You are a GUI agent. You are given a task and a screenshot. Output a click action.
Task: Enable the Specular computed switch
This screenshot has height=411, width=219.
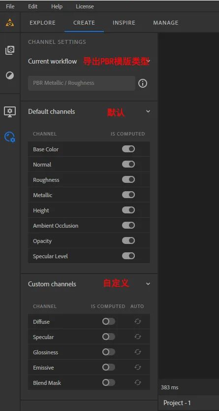(x=109, y=337)
